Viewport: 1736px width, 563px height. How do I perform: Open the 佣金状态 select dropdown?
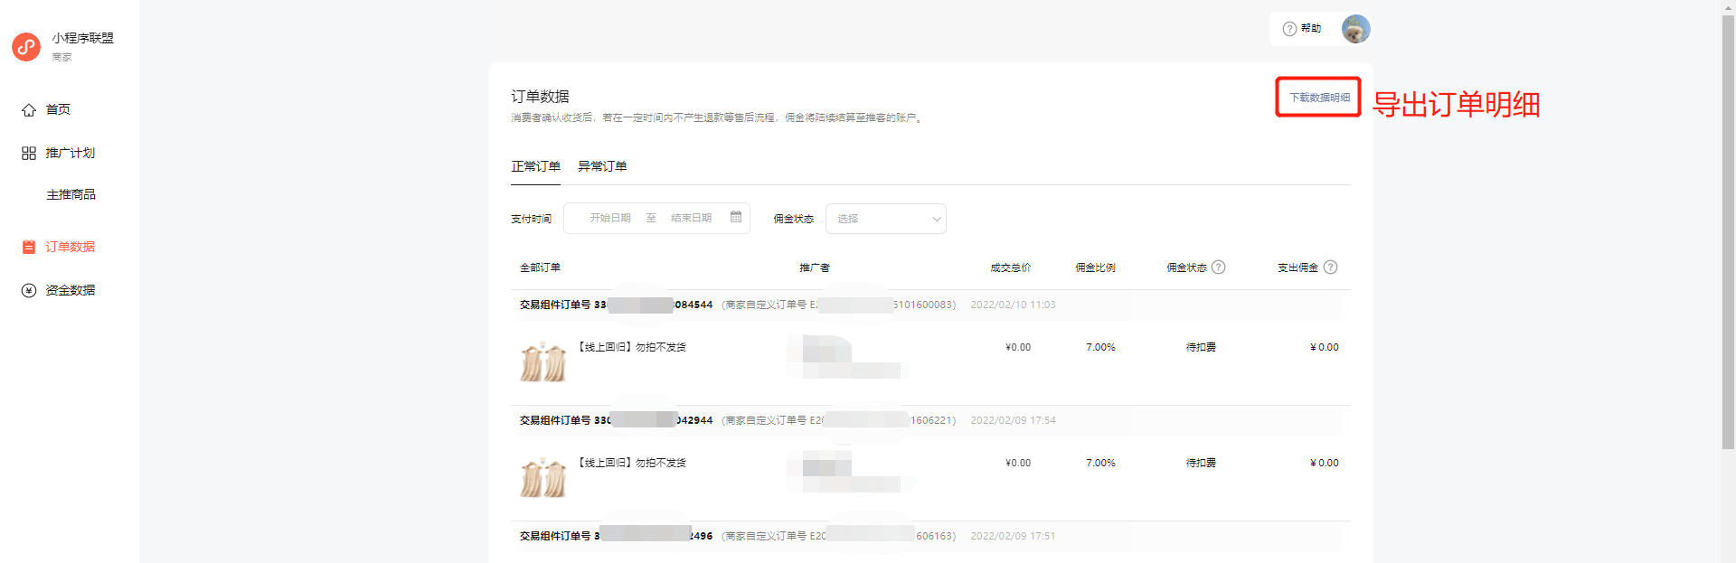click(886, 219)
